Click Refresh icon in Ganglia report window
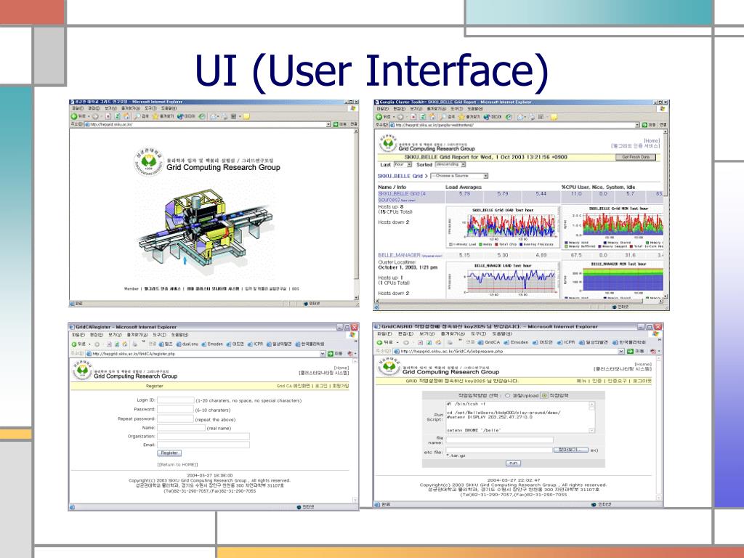744x558 pixels. point(423,117)
